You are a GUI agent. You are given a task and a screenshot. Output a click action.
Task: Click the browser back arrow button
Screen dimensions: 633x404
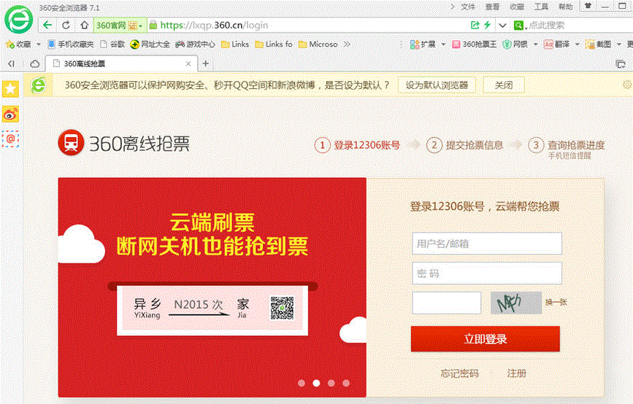[47, 25]
